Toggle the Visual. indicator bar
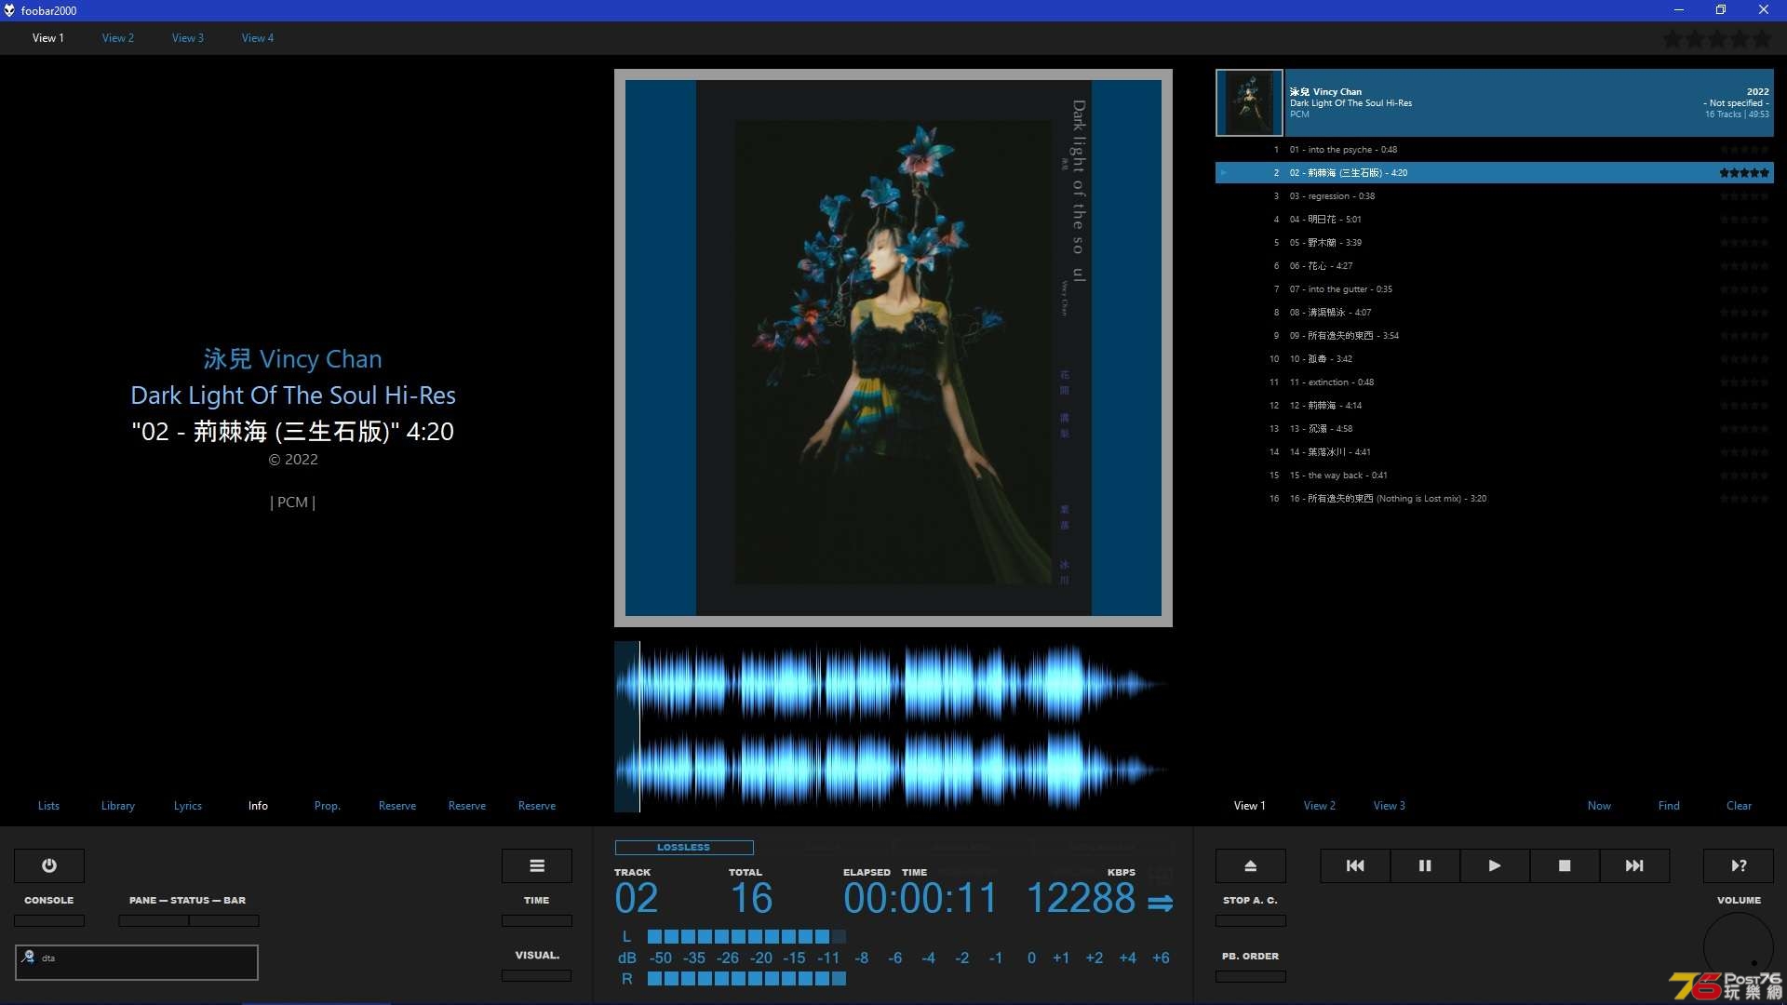The width and height of the screenshot is (1787, 1005). (x=537, y=975)
